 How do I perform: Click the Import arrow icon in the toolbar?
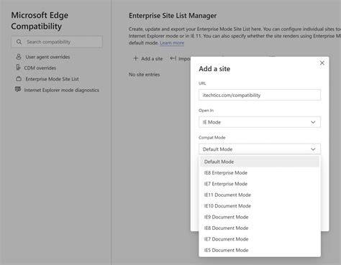pos(173,58)
